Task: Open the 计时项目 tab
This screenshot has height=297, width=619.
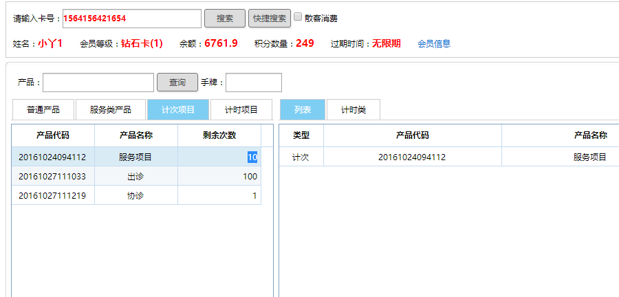Action: click(241, 109)
